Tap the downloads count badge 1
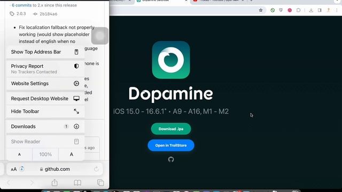The image size is (342, 192). click(66, 126)
